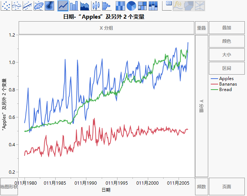Choose the Histogram element icon
247x196 pixels.
pyautogui.click(x=106, y=5)
